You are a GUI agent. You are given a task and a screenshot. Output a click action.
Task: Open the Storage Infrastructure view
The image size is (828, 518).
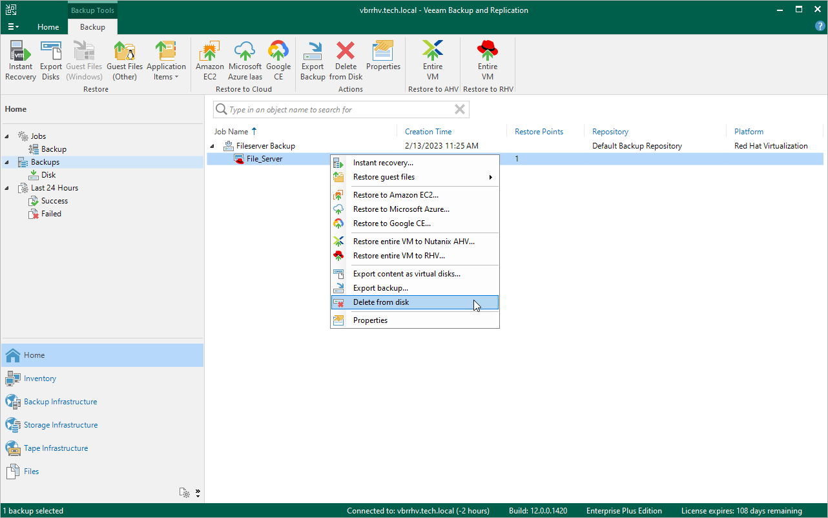click(102, 425)
